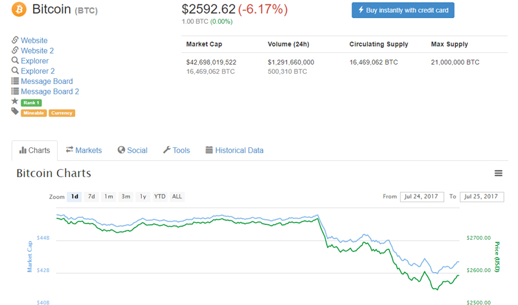518x305 pixels.
Task: Click the $2700.00 price axis tick
Action: pyautogui.click(x=479, y=238)
